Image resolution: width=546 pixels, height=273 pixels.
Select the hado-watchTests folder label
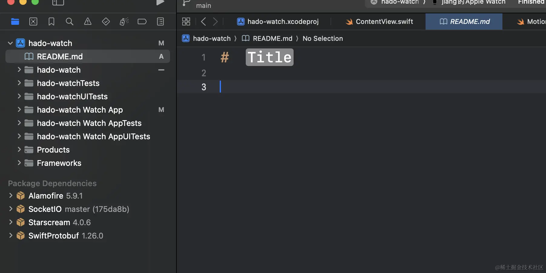tap(68, 83)
